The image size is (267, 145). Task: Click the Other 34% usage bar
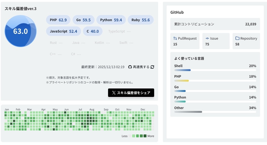coord(215,112)
